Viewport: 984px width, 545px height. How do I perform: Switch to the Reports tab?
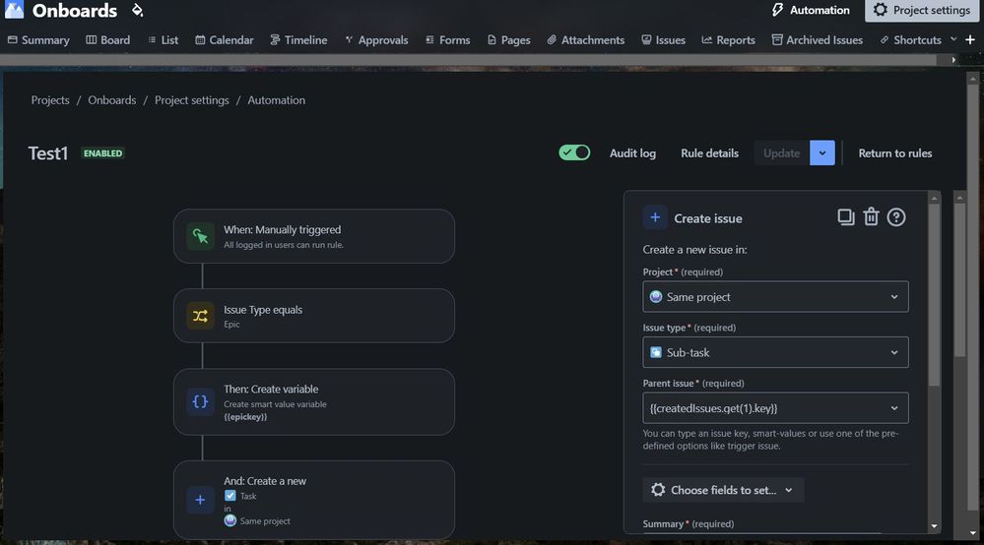728,39
